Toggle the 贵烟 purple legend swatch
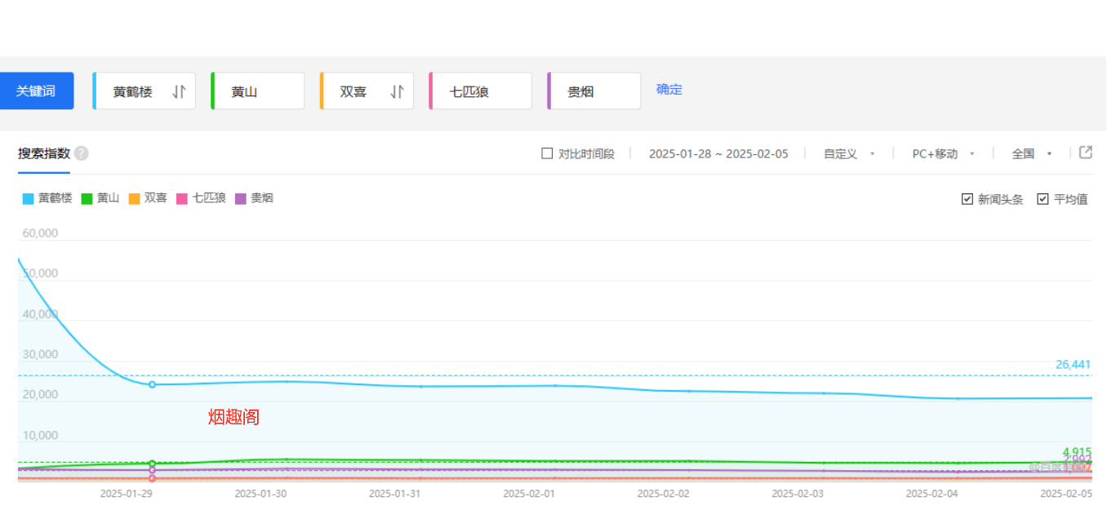The height and width of the screenshot is (528, 1107). click(x=241, y=198)
